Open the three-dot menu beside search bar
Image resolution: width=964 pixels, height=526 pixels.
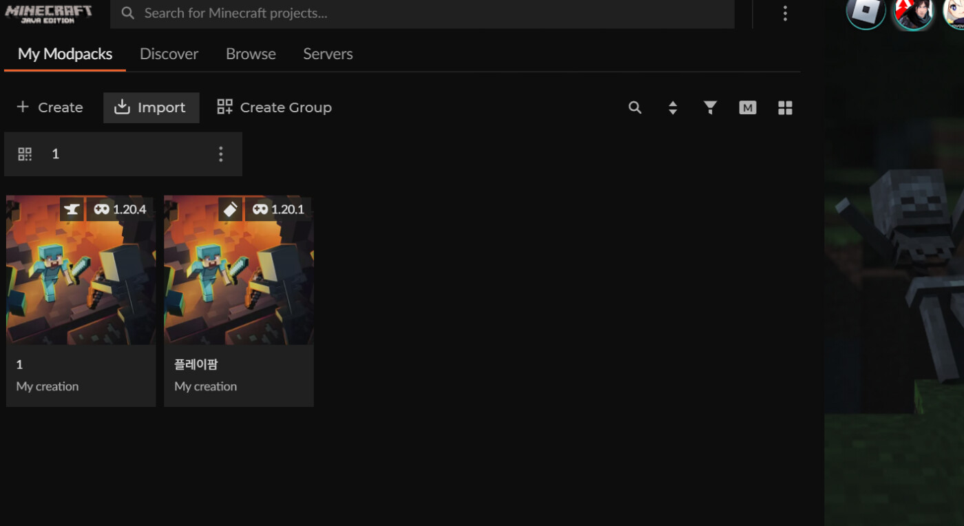coord(785,14)
